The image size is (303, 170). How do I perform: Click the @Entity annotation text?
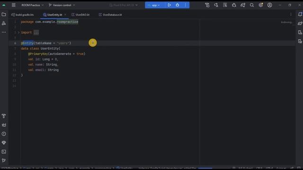click(27, 43)
